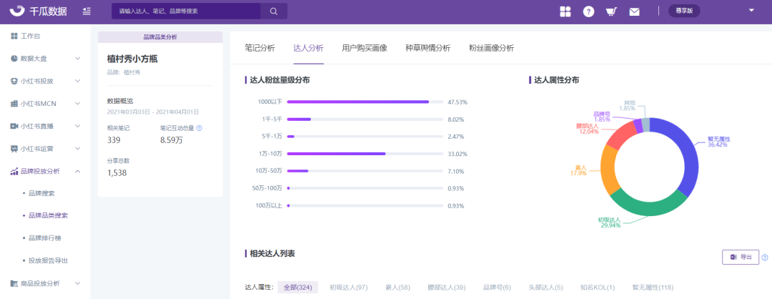This screenshot has height=299, width=772.
Task: Expand the 小红书MCN menu chevron
Action: pyautogui.click(x=78, y=104)
